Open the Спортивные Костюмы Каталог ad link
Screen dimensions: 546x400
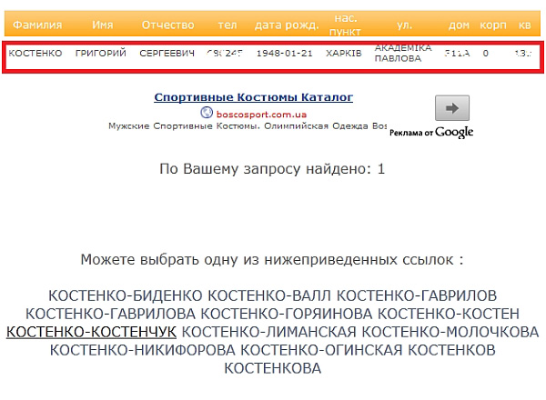tap(253, 97)
